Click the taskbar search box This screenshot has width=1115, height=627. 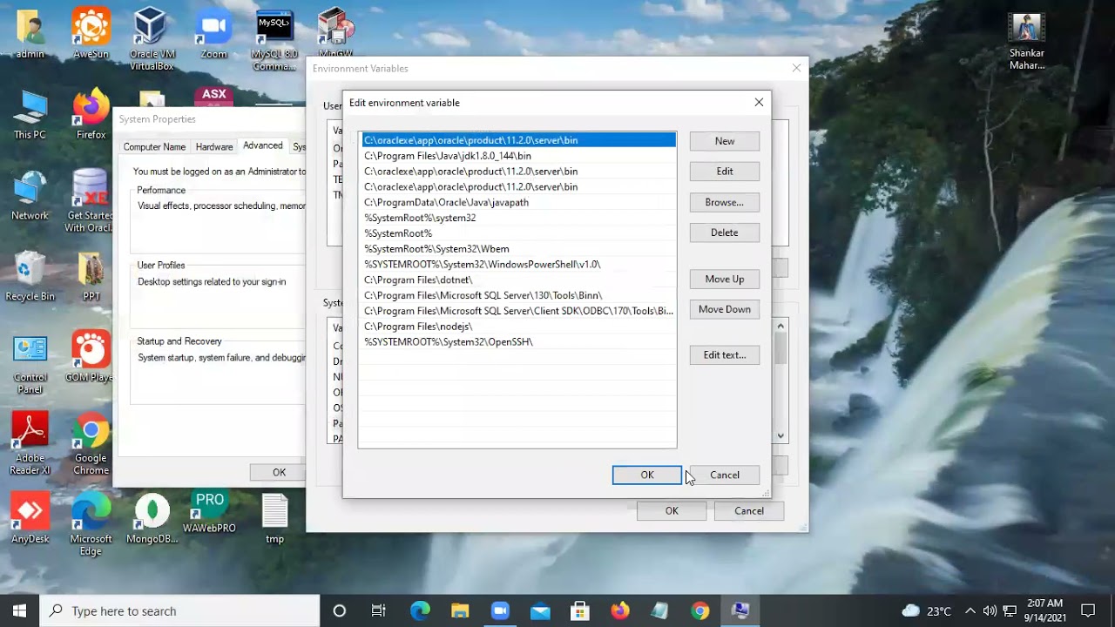[180, 610]
